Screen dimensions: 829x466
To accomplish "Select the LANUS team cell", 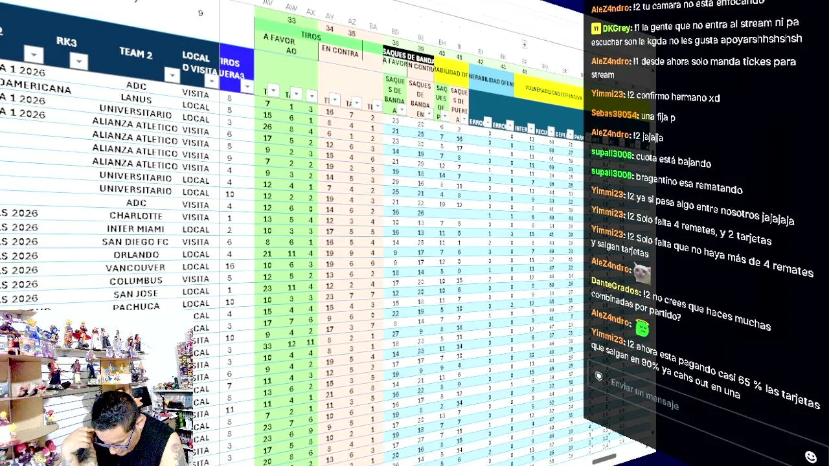I will click(x=136, y=98).
